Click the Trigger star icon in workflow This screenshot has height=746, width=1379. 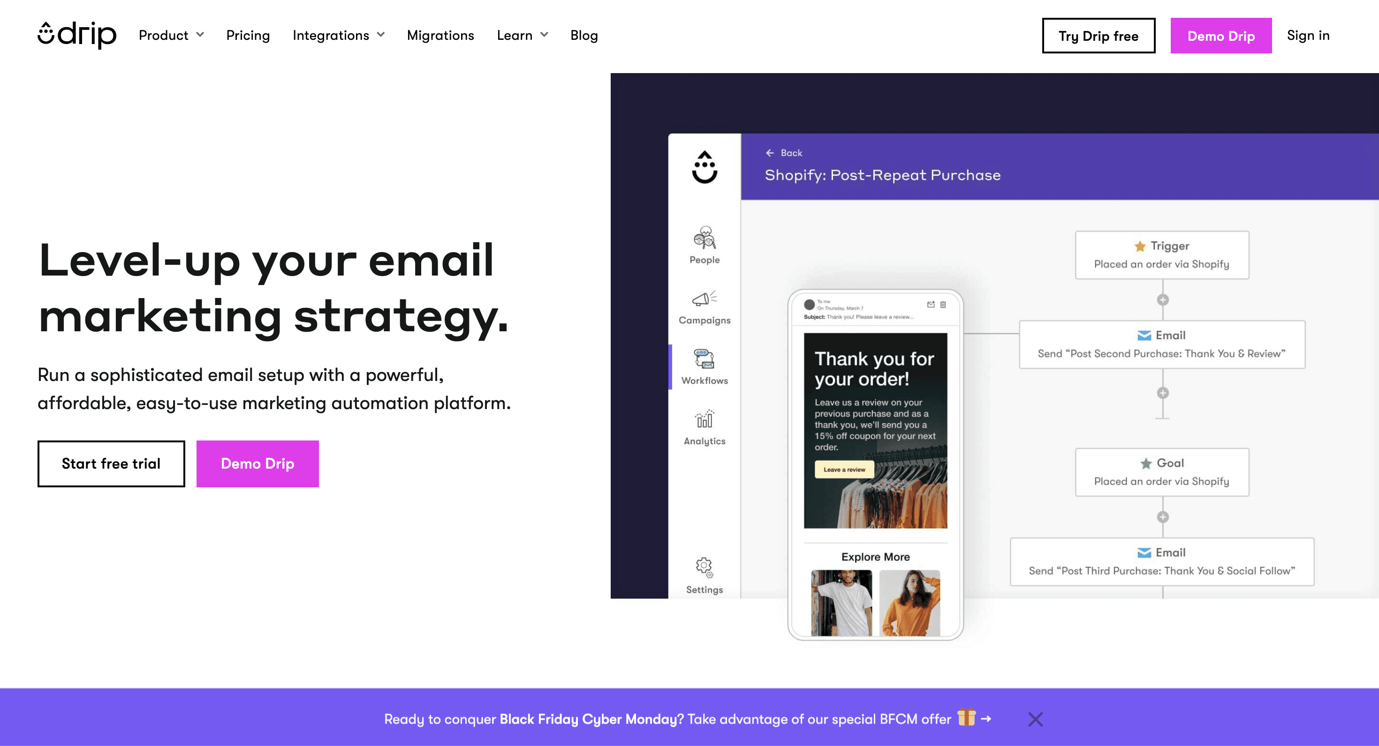(1137, 245)
